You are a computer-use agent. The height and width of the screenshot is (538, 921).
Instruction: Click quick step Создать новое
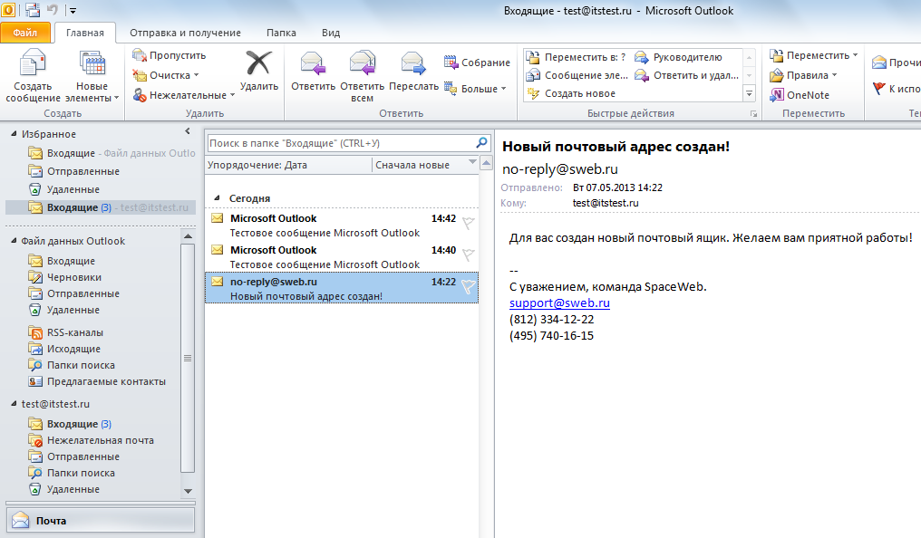[571, 93]
